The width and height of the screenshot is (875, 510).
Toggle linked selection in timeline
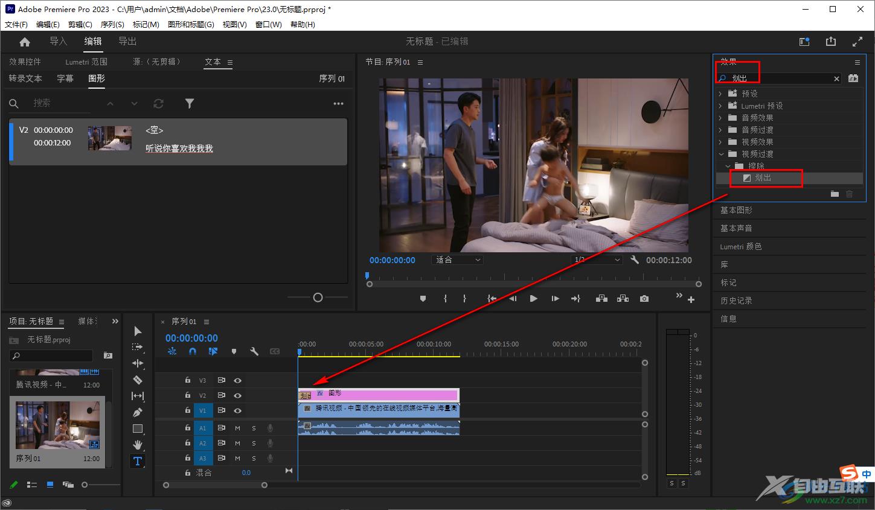click(213, 351)
